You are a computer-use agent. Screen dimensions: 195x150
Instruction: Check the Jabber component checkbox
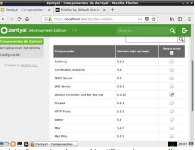pyautogui.click(x=172, y=120)
